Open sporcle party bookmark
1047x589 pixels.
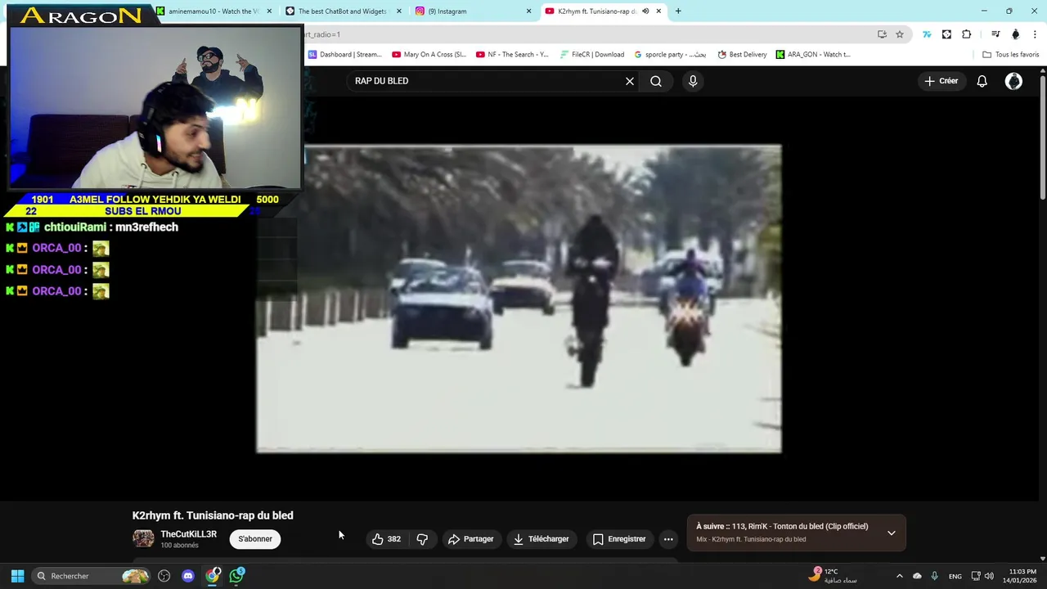click(670, 55)
